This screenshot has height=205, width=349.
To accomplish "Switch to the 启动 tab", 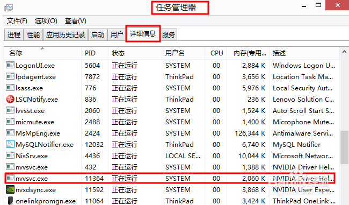I will pos(98,35).
